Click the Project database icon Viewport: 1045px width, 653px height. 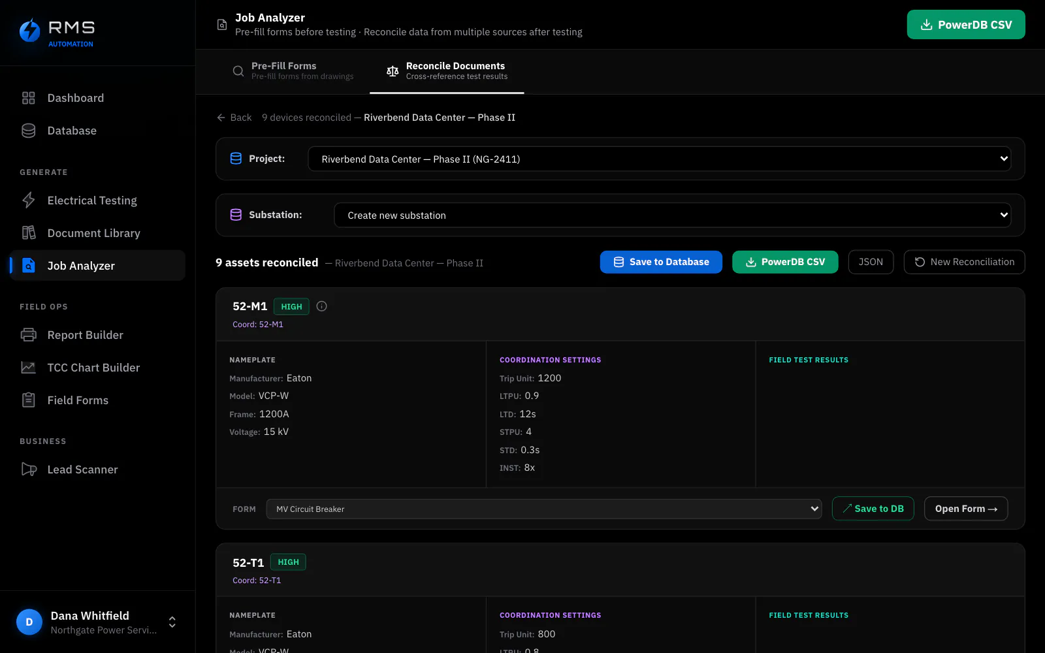click(x=236, y=159)
